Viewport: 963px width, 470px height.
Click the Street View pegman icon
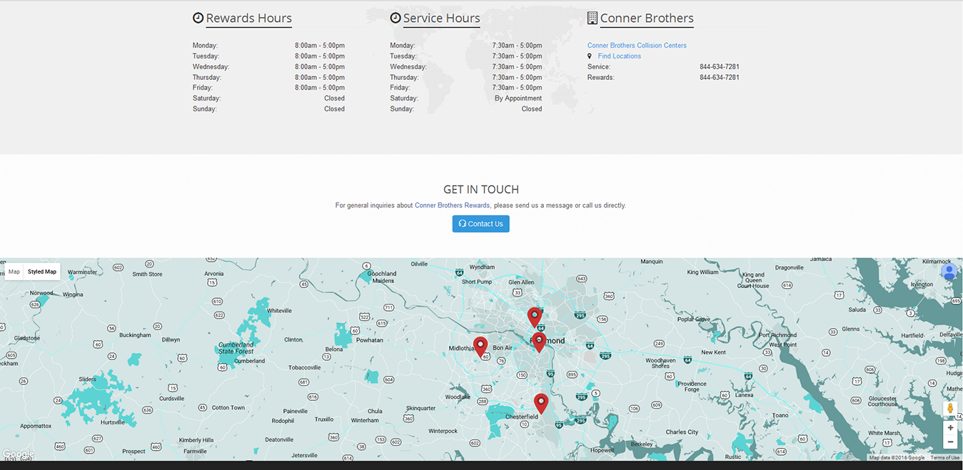950,409
